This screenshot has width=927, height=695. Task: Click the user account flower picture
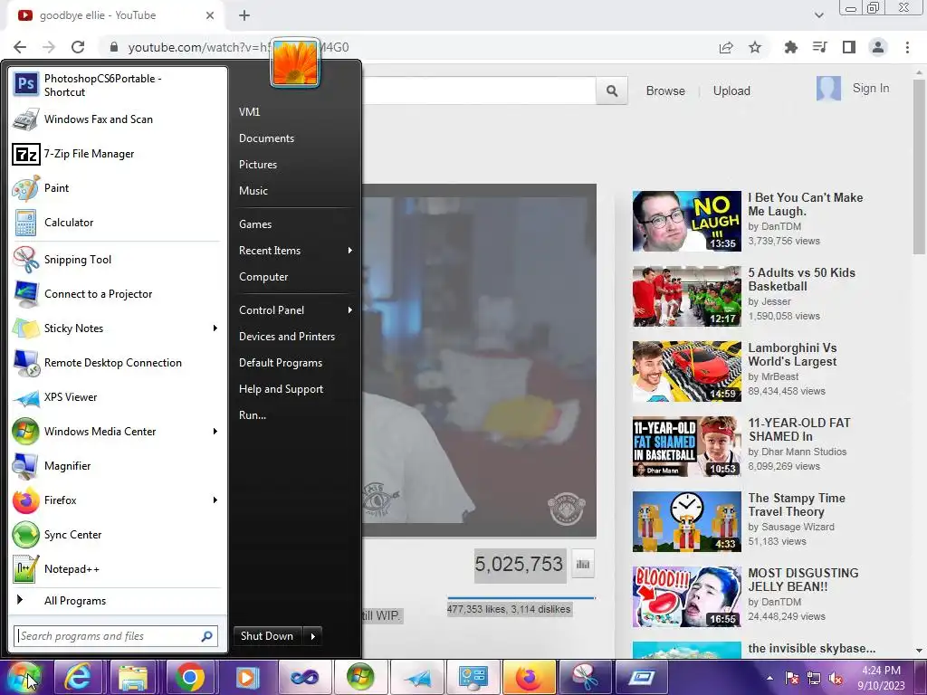coord(295,62)
